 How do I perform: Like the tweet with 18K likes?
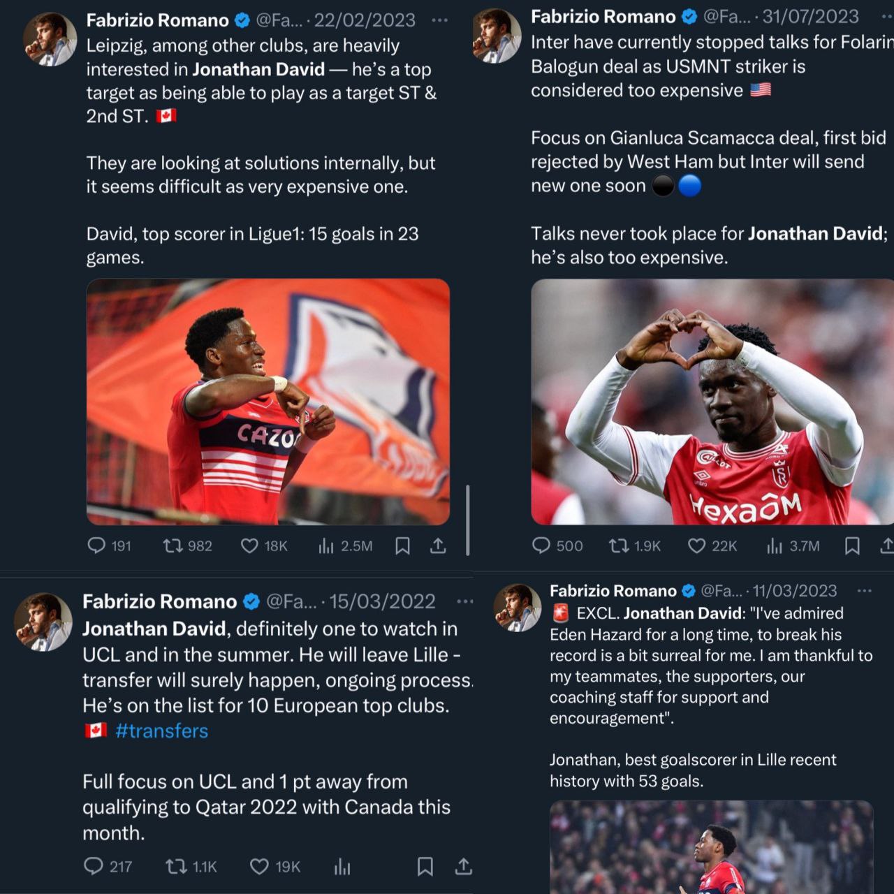[x=249, y=545]
